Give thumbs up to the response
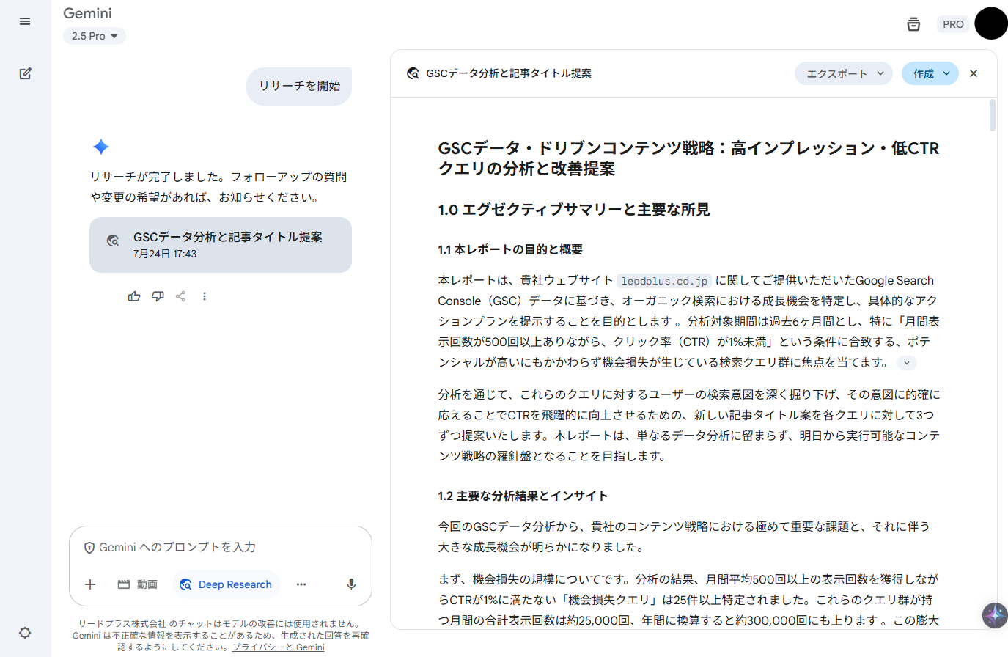1008x657 pixels. tap(134, 296)
